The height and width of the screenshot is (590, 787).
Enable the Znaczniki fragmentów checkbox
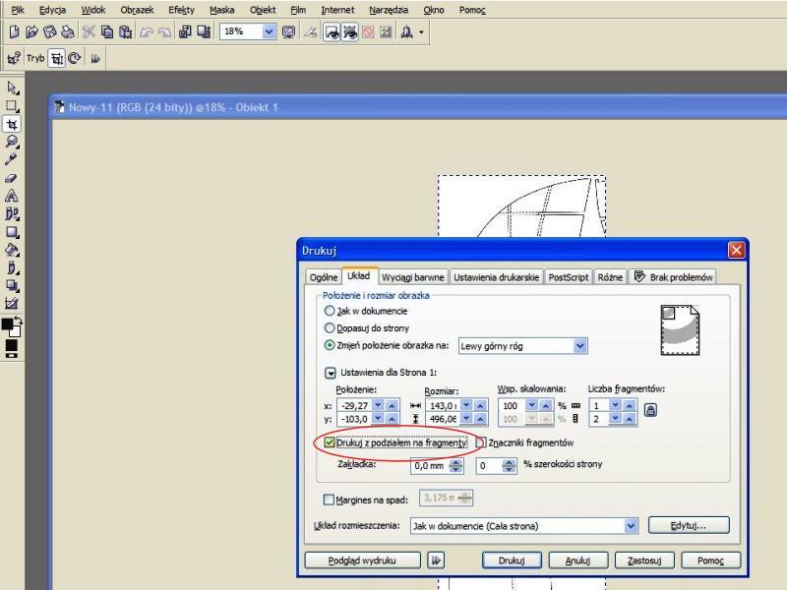tap(481, 443)
